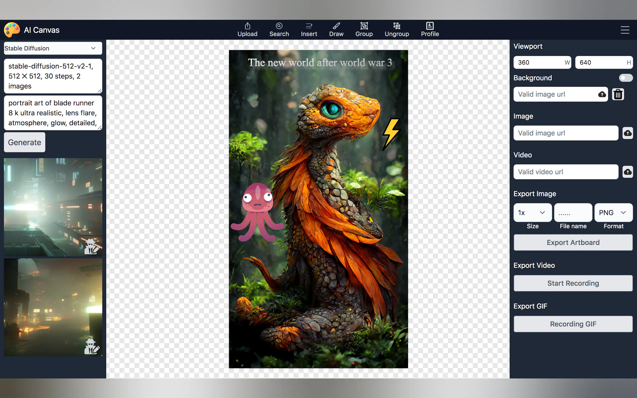Click the Insert toolbar icon
The image size is (637, 398).
coord(309,30)
